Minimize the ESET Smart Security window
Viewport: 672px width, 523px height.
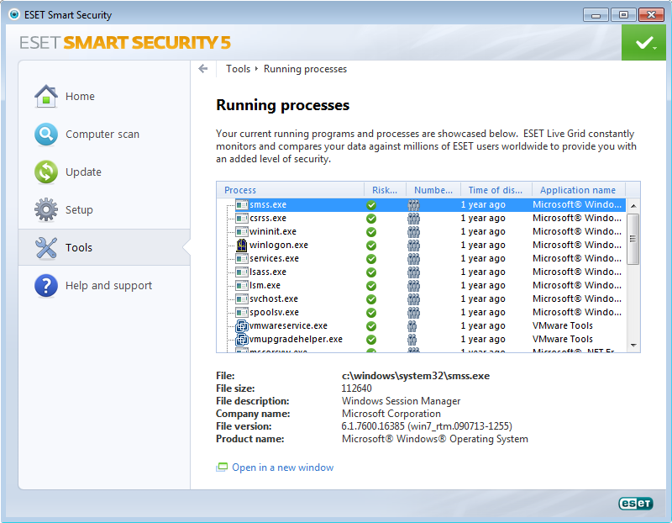point(596,15)
